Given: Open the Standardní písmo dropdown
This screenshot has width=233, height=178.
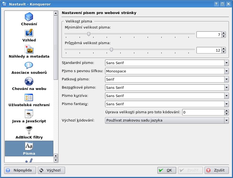Looking at the screenshot, I should point(167,63).
